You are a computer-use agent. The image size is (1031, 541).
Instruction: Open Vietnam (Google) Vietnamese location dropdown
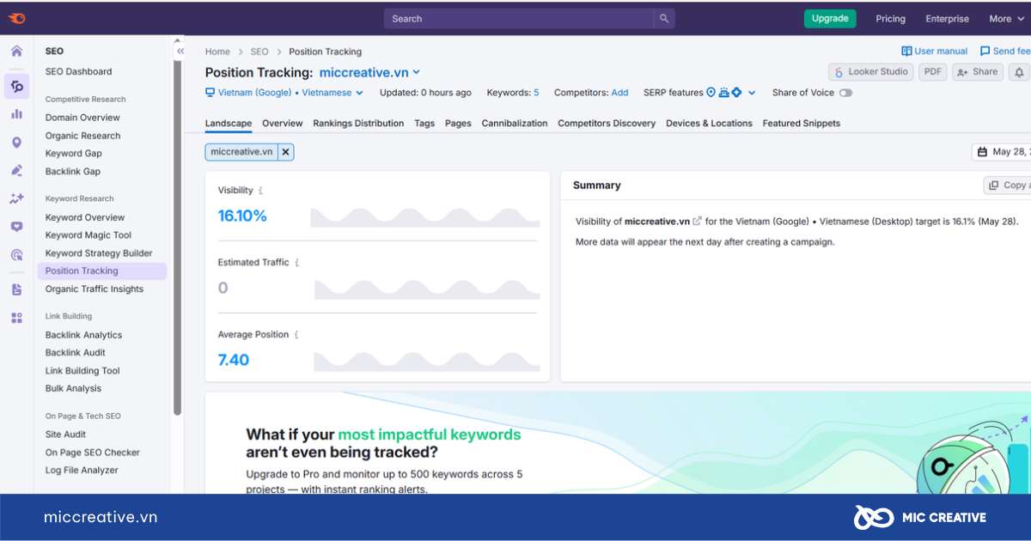[x=284, y=93]
